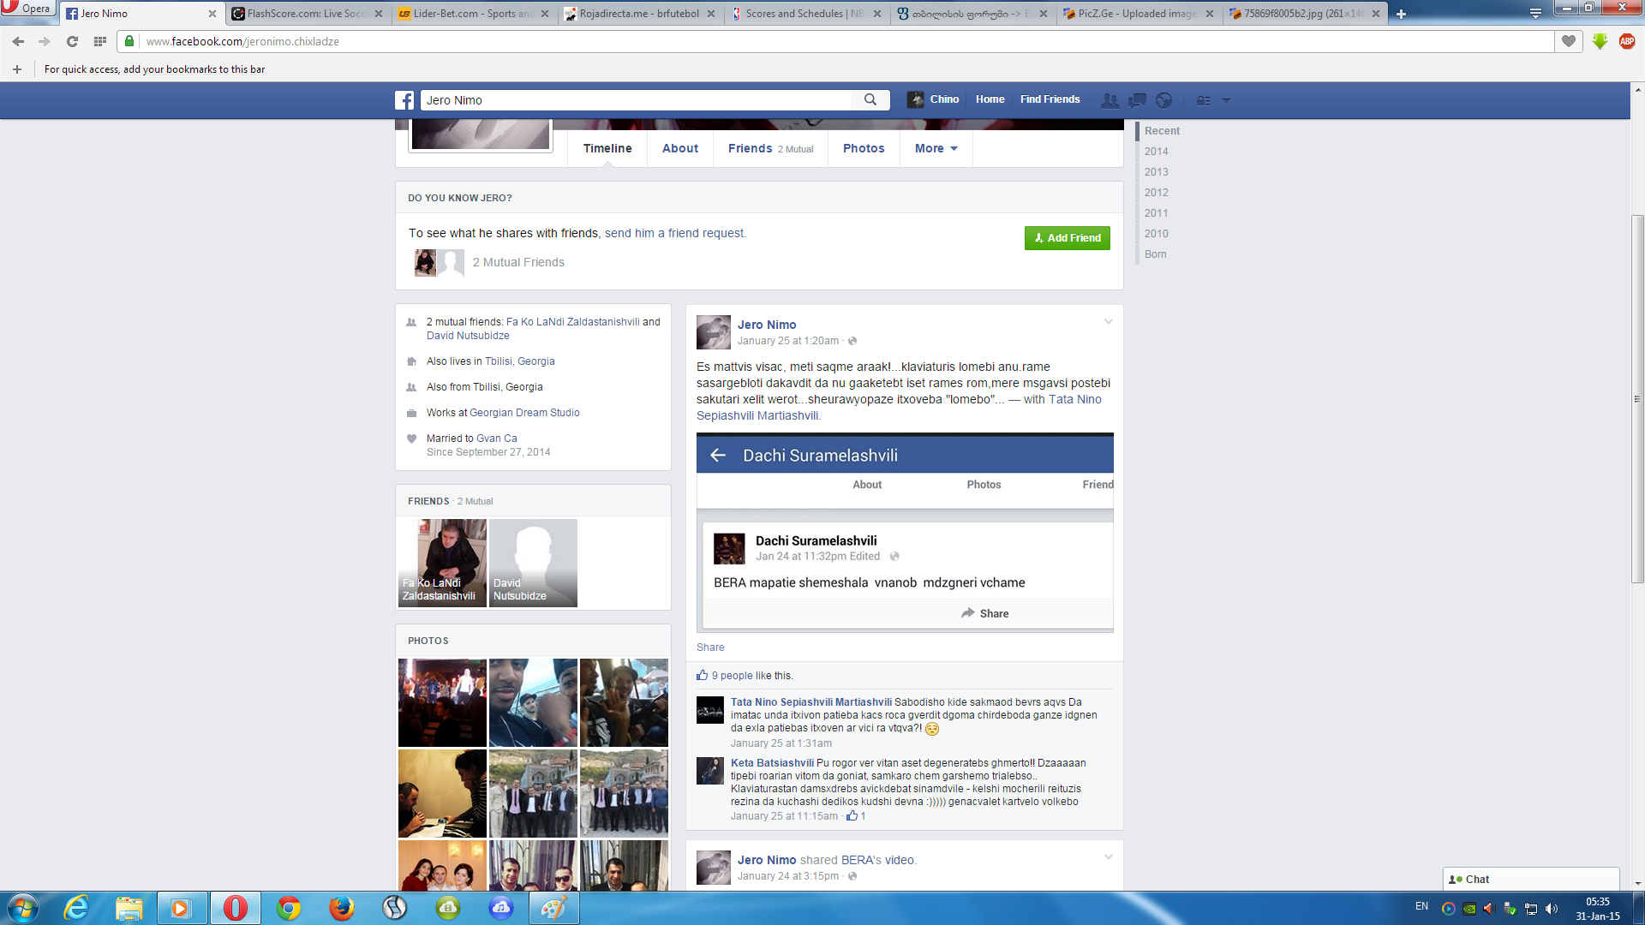Screen dimensions: 1645x925
Task: Open the notifications globe icon
Action: pyautogui.click(x=1163, y=100)
